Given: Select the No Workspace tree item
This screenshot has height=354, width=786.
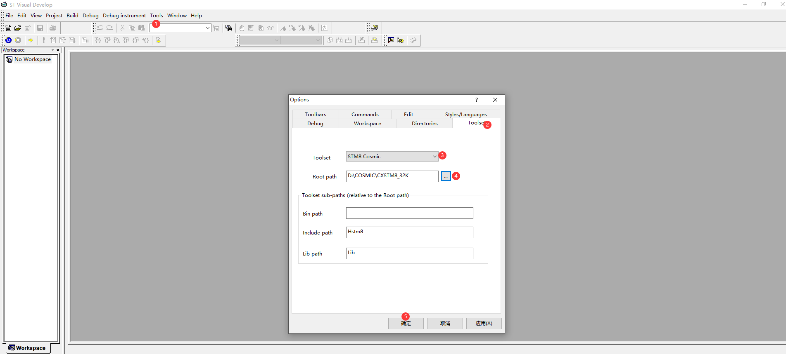Looking at the screenshot, I should tap(33, 59).
